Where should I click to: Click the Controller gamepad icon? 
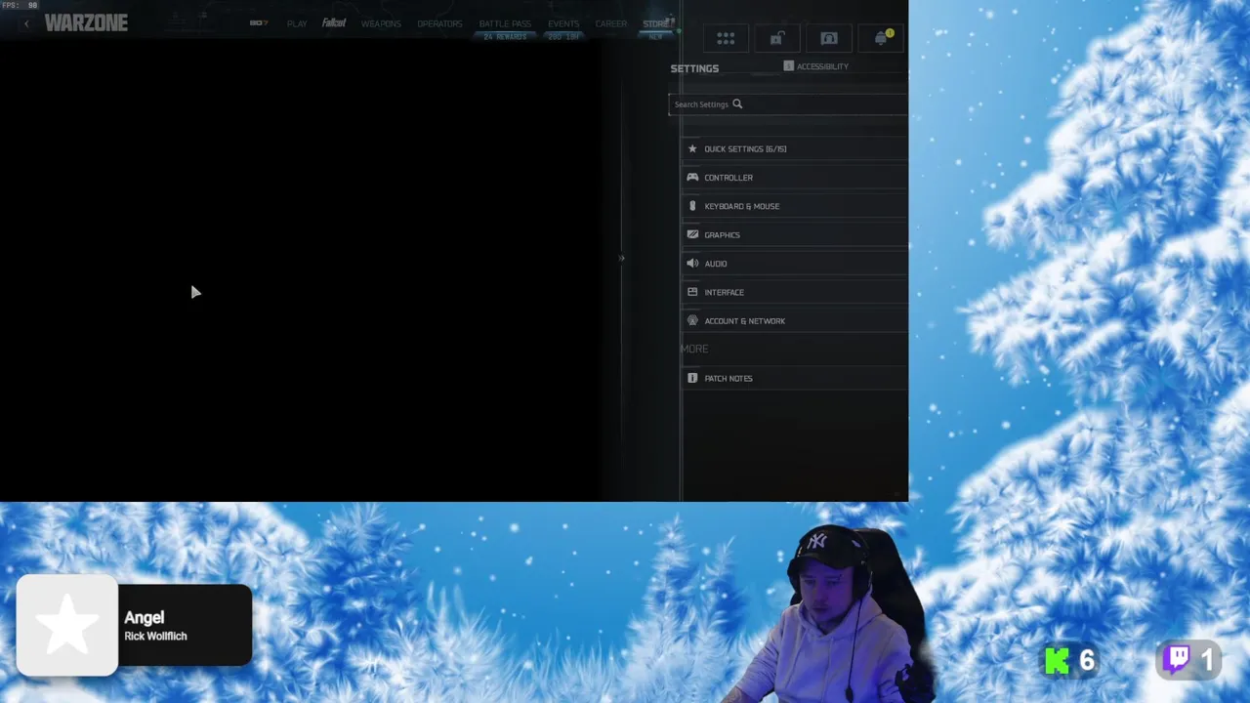point(692,178)
